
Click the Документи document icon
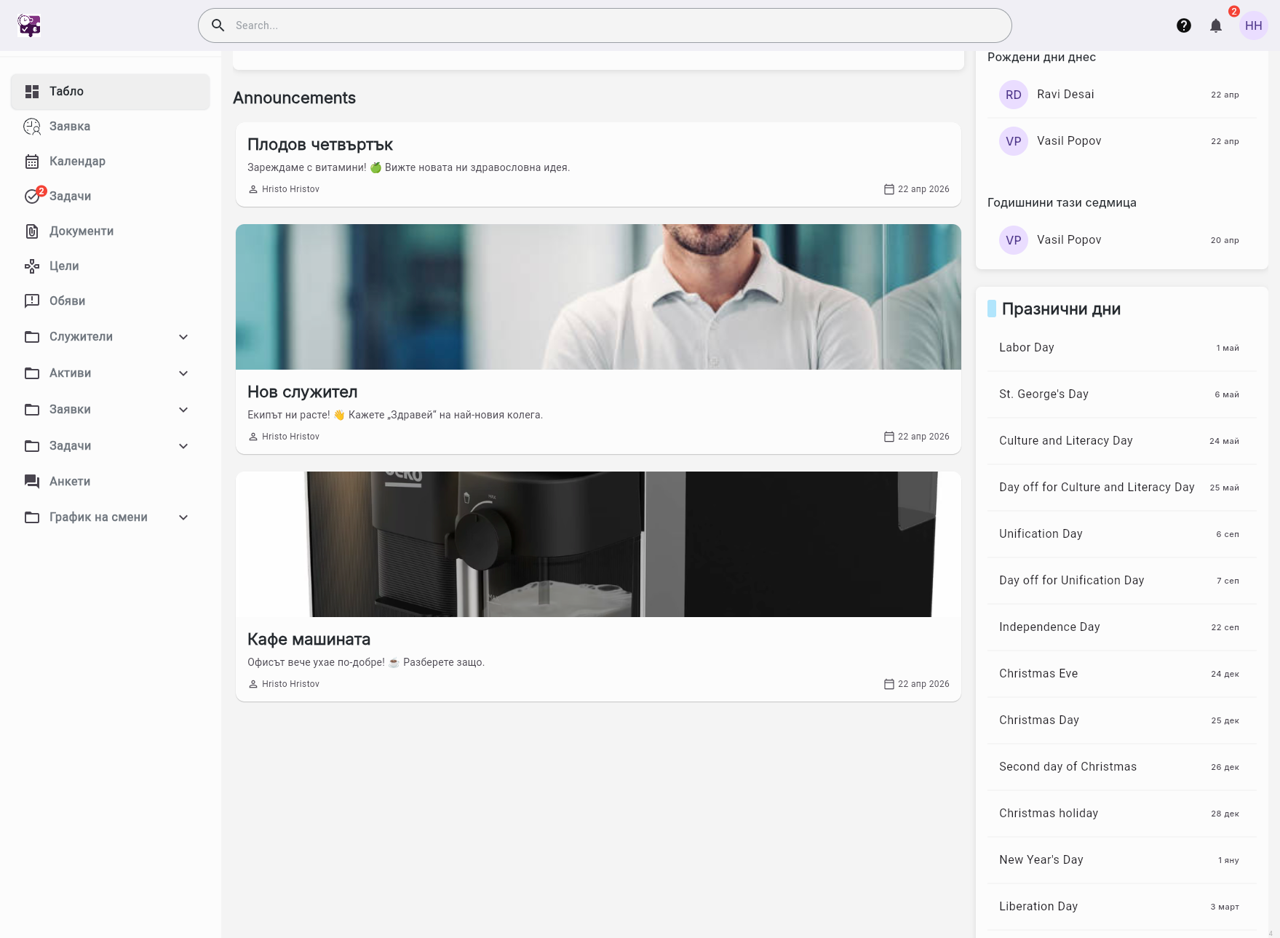[32, 231]
